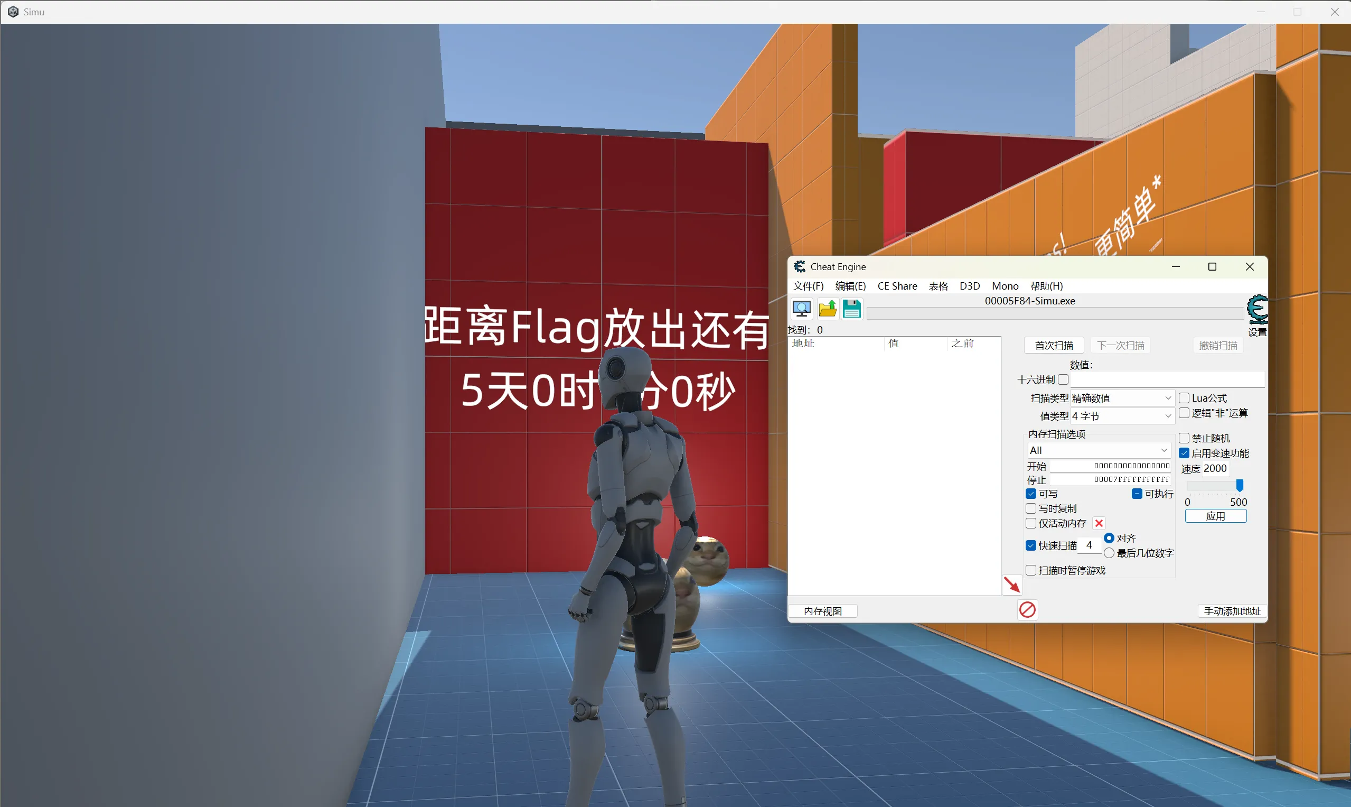
Task: Enable the 十六进制 hex checkbox
Action: tap(1064, 379)
